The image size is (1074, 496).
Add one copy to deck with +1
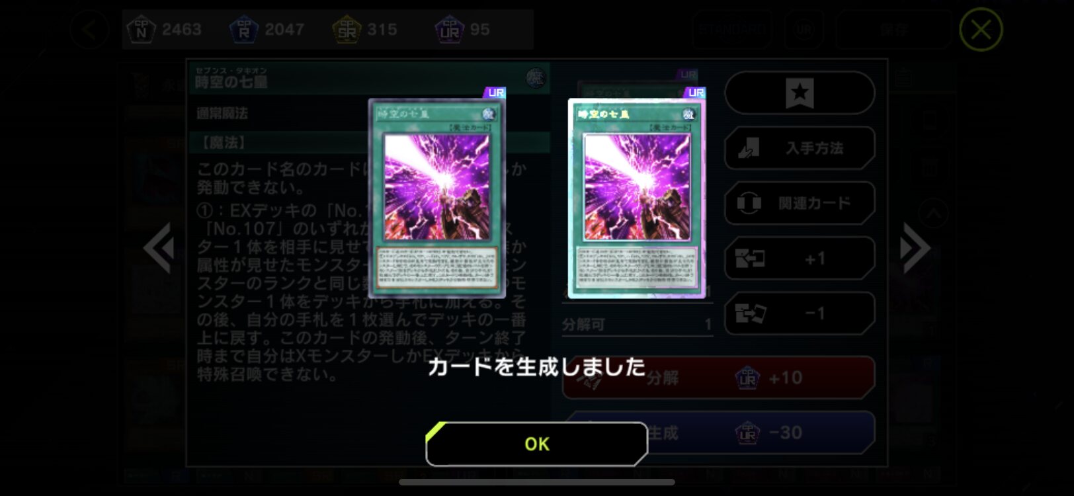pos(800,258)
